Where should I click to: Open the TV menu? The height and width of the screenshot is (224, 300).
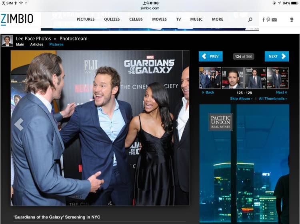[x=178, y=19]
